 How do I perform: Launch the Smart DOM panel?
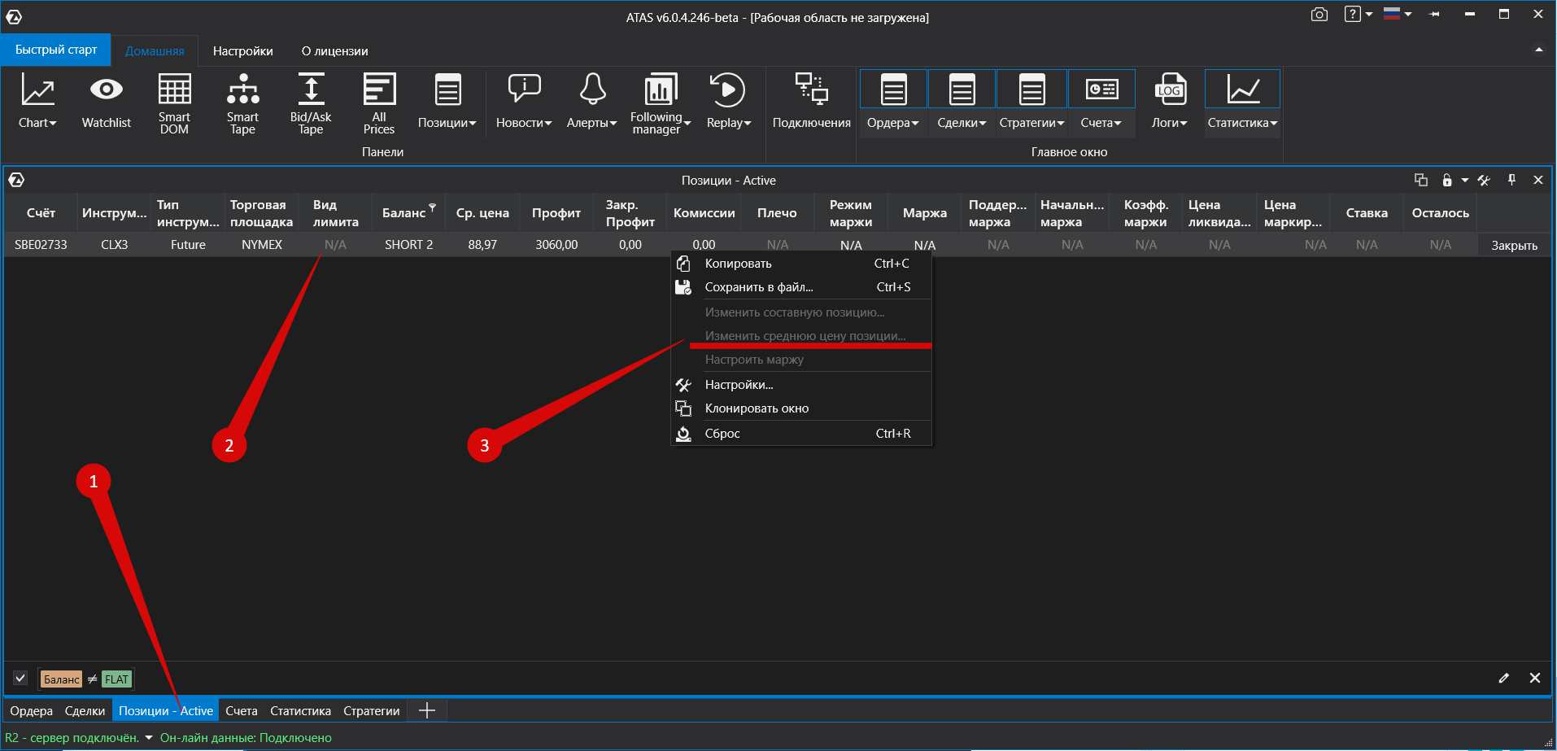(x=174, y=102)
